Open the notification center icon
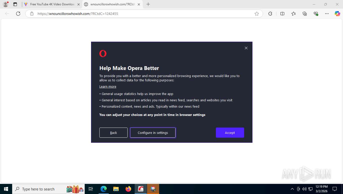 [x=335, y=189]
